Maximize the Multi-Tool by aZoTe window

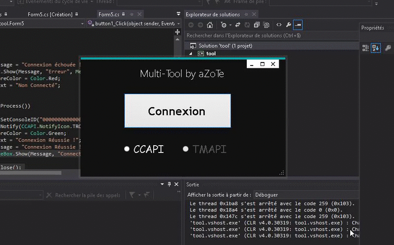point(263,64)
